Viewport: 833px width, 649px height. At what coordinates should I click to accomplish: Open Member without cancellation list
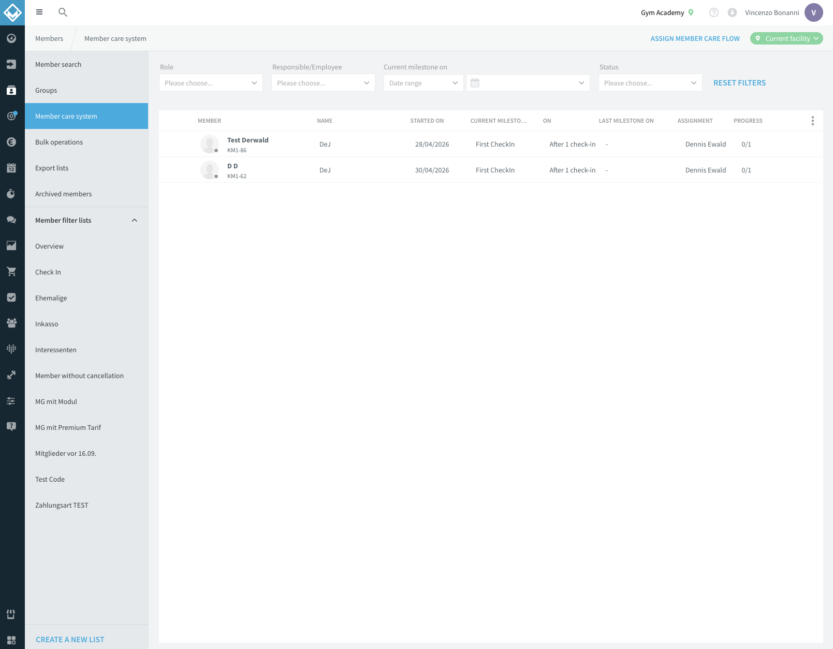click(86, 376)
